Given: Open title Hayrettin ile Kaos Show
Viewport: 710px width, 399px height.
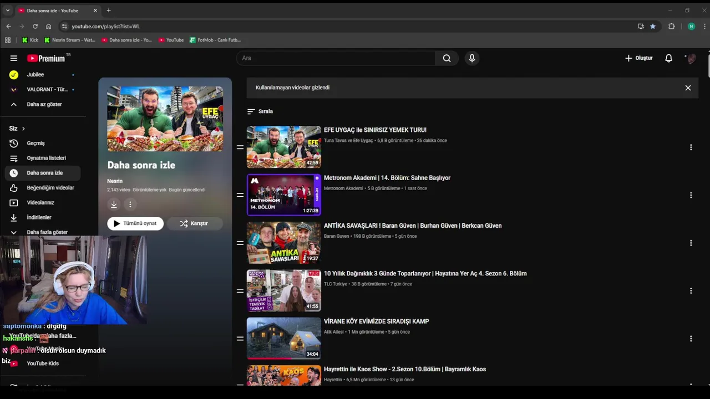Looking at the screenshot, I should [405, 369].
